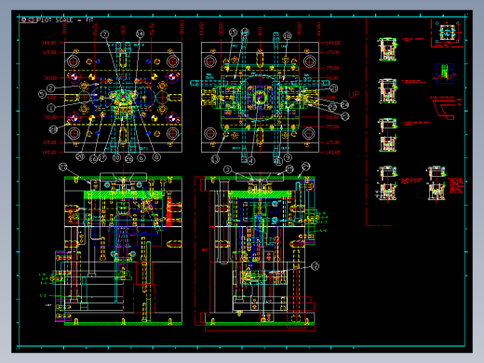Select part balloon number 18

288,36
